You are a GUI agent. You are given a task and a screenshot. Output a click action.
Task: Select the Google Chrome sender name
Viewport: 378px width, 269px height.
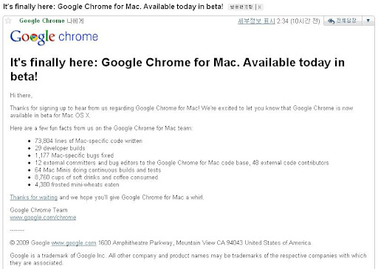tap(42, 21)
